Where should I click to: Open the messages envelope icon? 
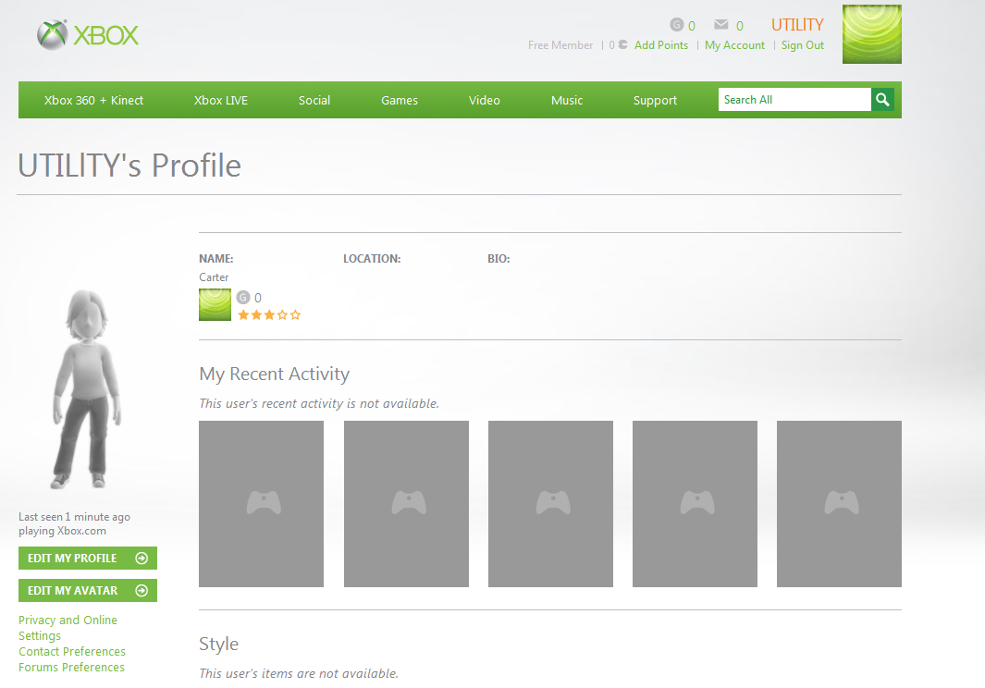(x=721, y=24)
